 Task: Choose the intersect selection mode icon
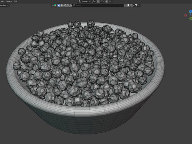coord(70,6)
